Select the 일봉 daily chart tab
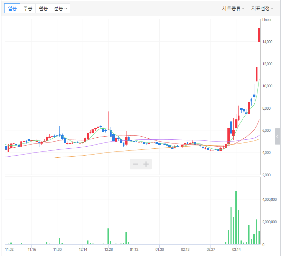The height and width of the screenshot is (256, 282). [x=12, y=8]
